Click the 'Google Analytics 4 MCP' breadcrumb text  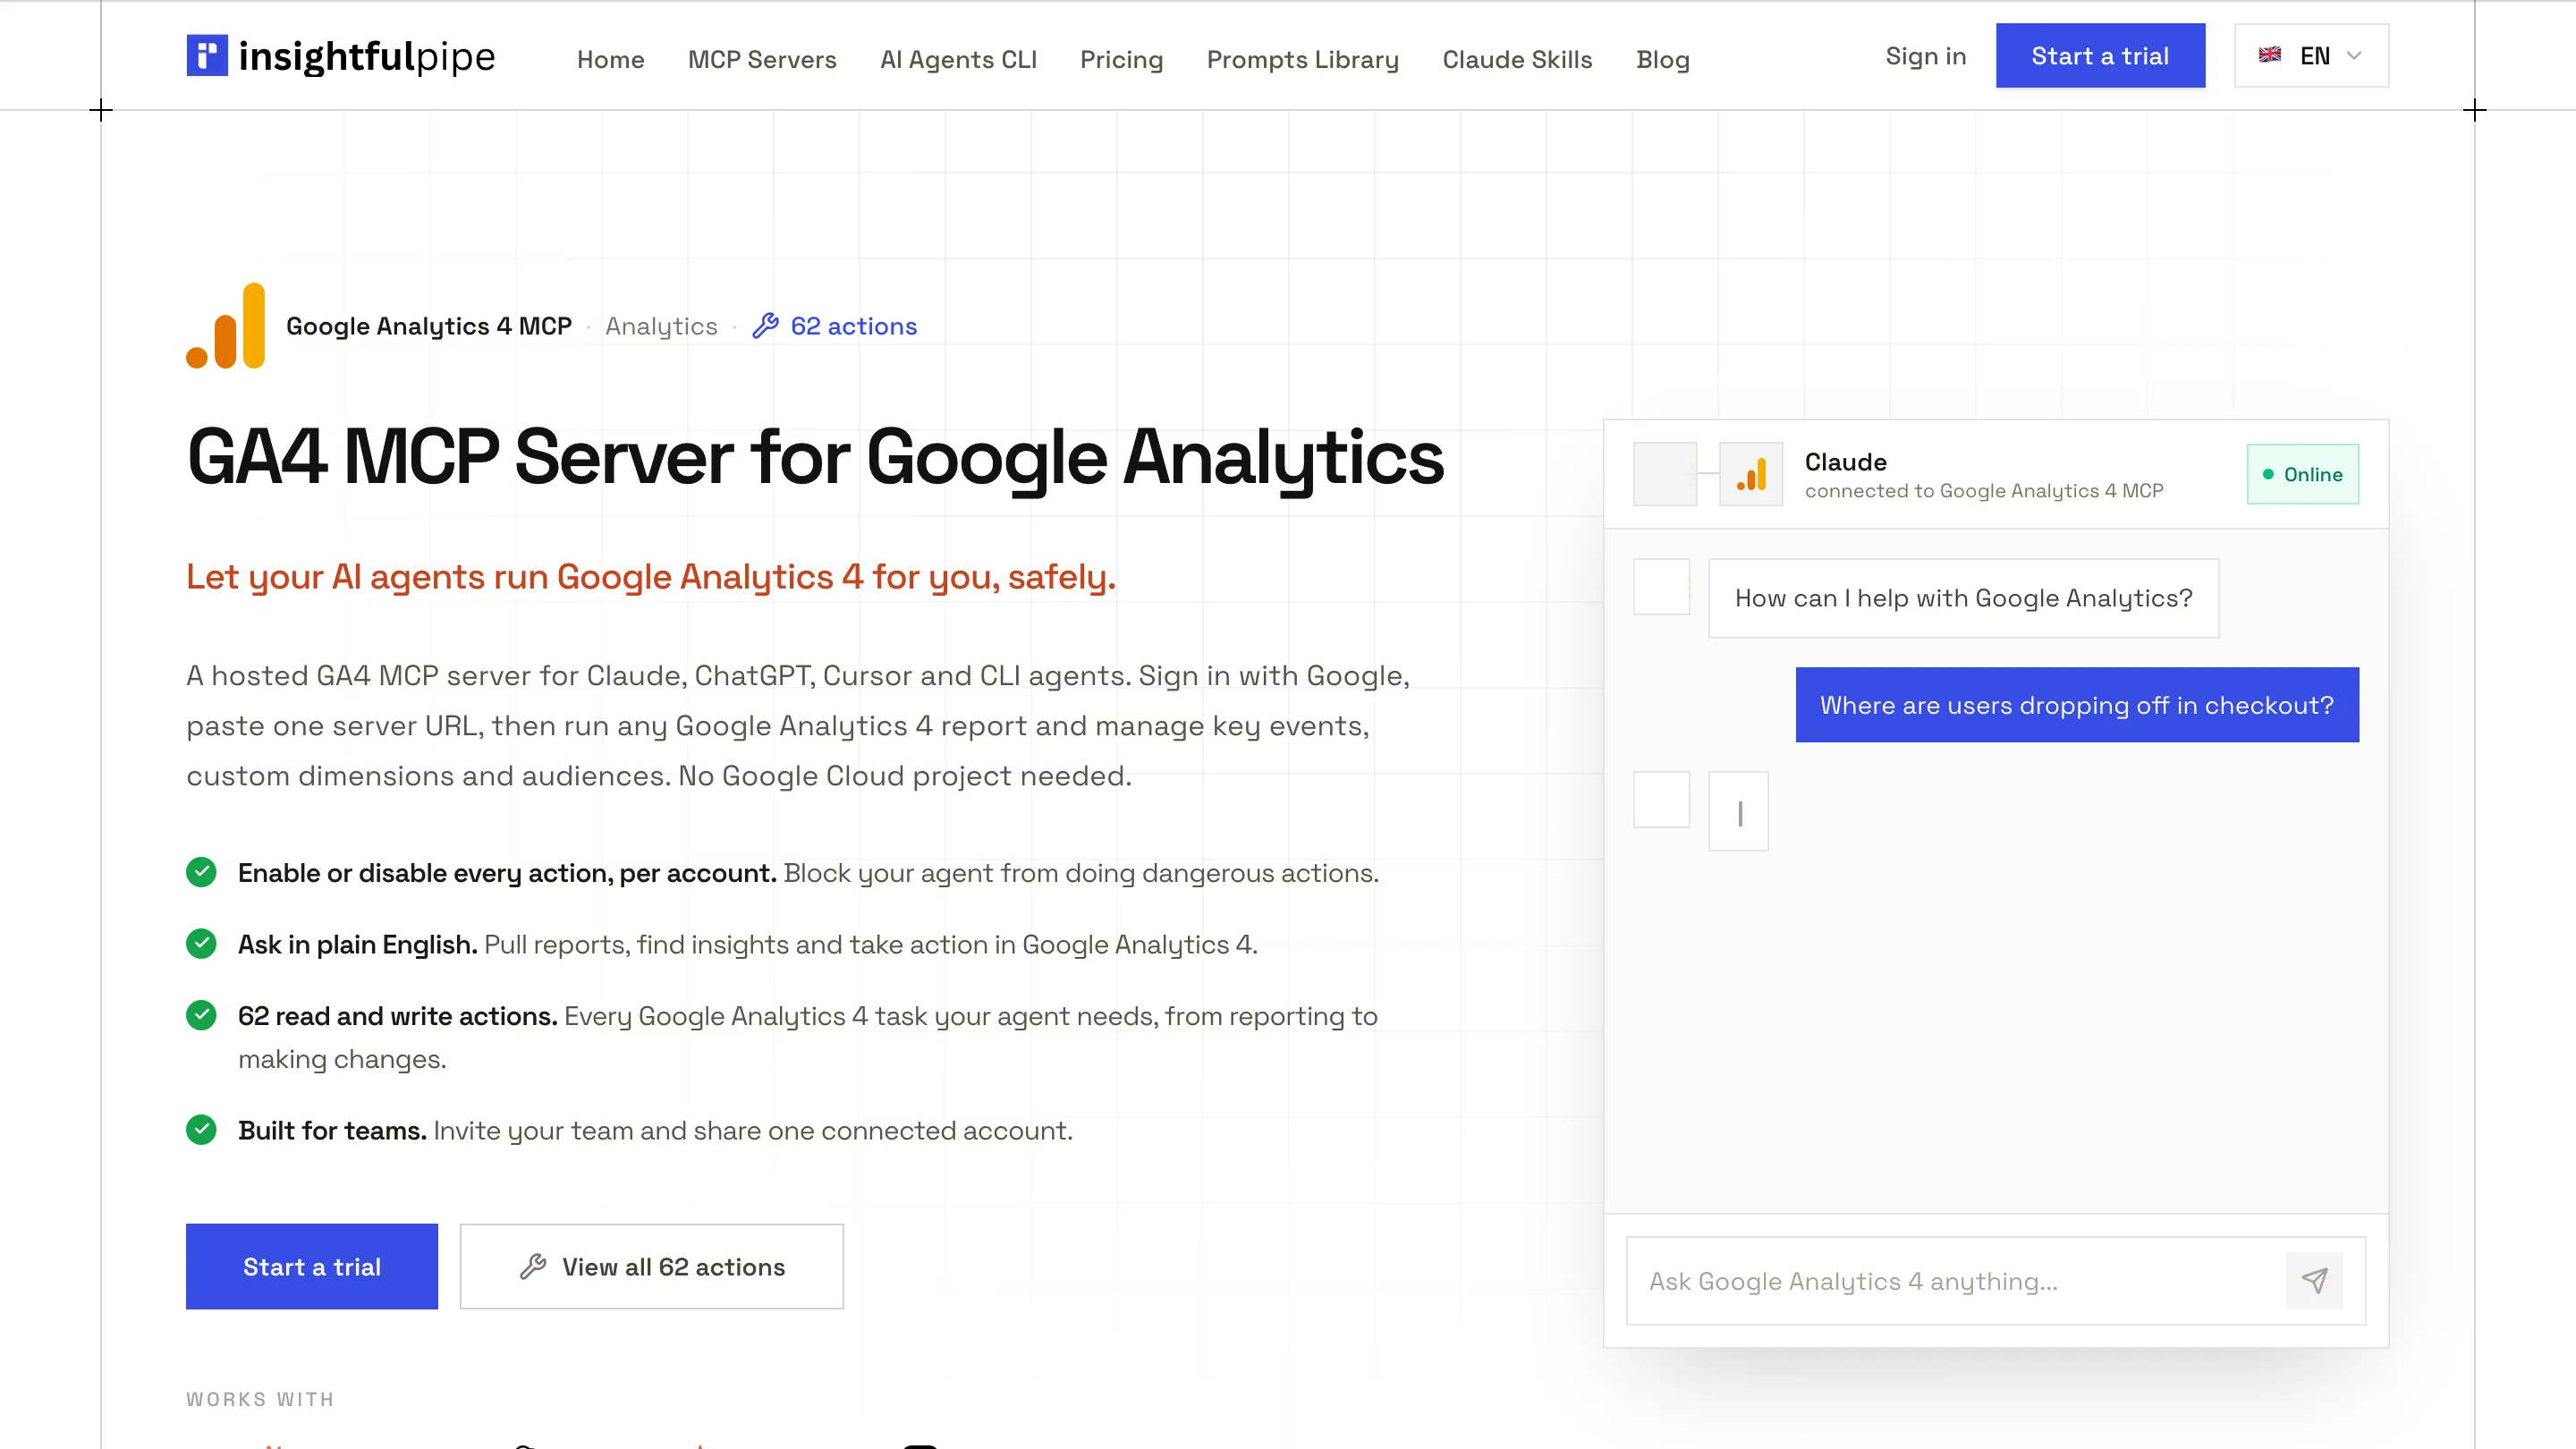coord(429,326)
